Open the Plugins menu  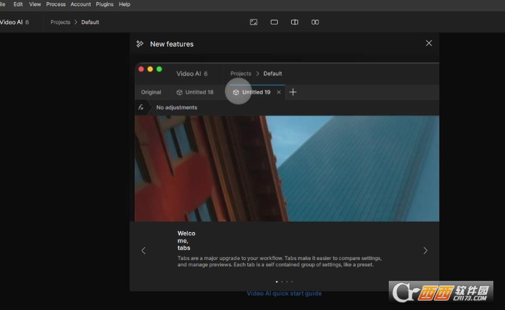point(105,4)
